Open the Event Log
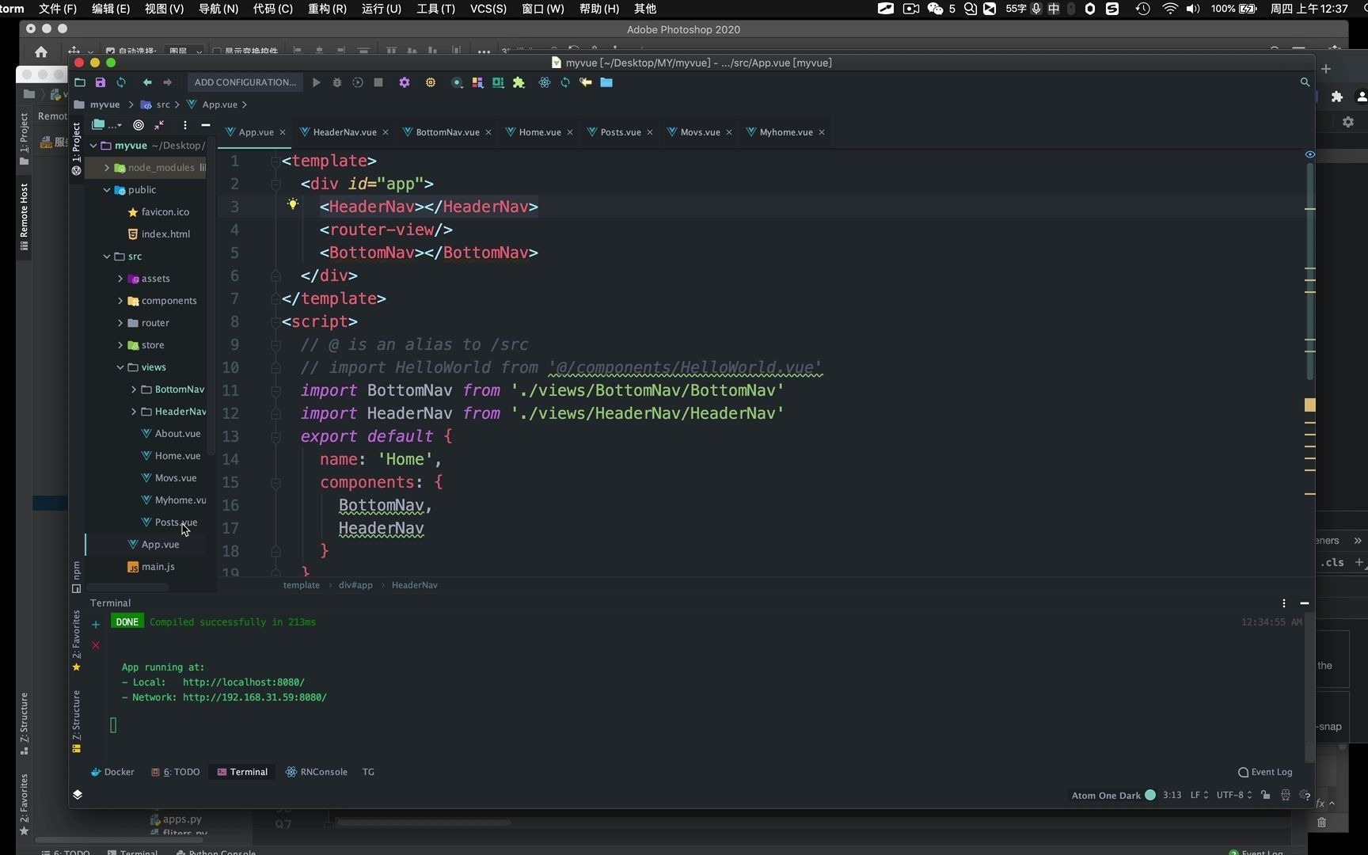This screenshot has height=855, width=1368. (1265, 772)
